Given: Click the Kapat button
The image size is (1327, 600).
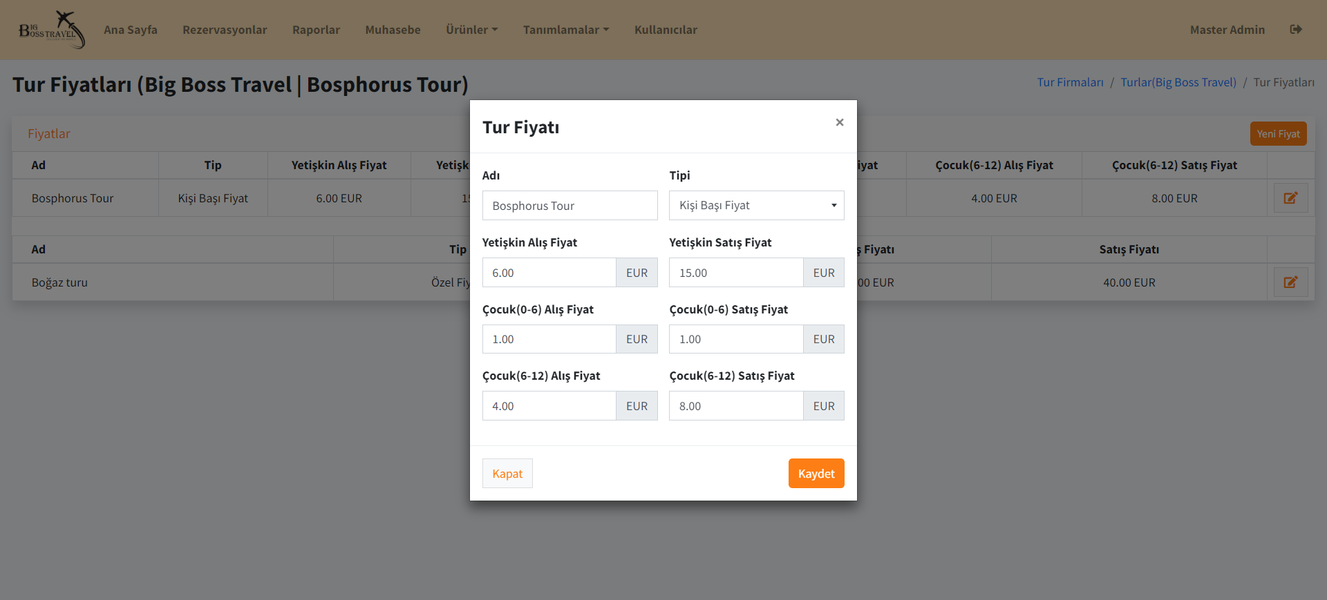Looking at the screenshot, I should tap(507, 474).
